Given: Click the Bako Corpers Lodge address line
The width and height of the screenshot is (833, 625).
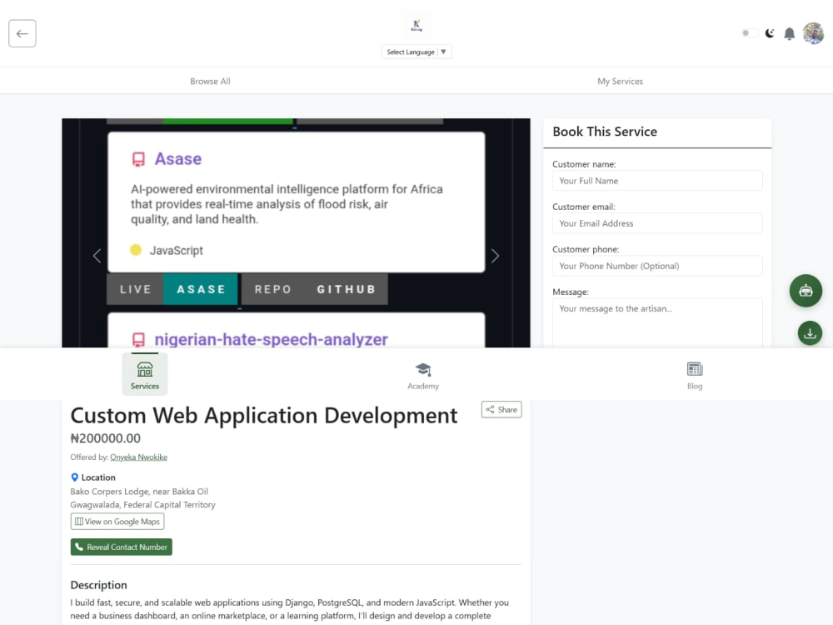Looking at the screenshot, I should pyautogui.click(x=139, y=492).
